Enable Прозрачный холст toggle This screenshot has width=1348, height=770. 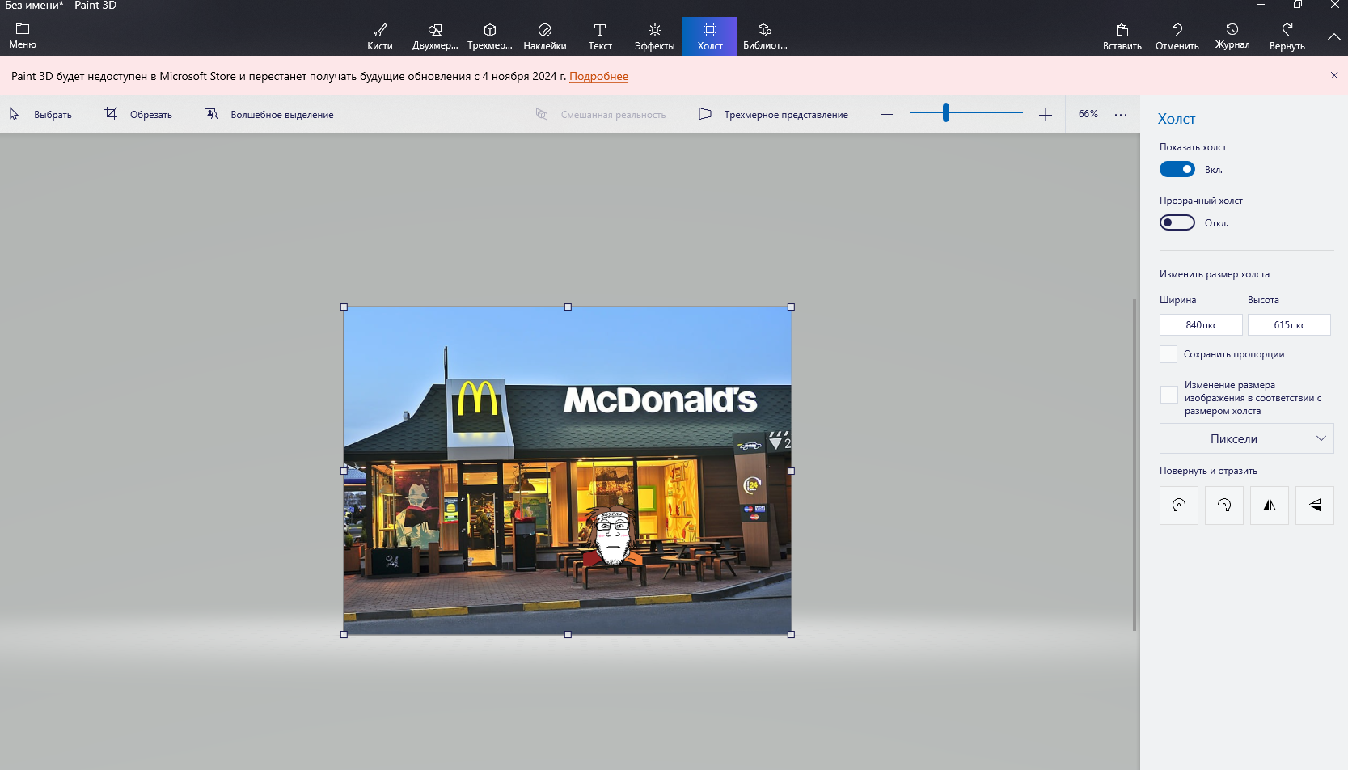pyautogui.click(x=1177, y=222)
